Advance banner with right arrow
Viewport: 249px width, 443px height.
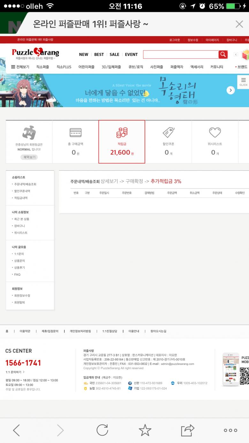coord(230,90)
